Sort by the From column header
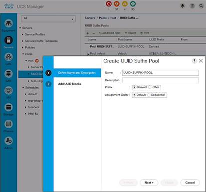Viewport: 206px width, 192px height. (x=184, y=39)
